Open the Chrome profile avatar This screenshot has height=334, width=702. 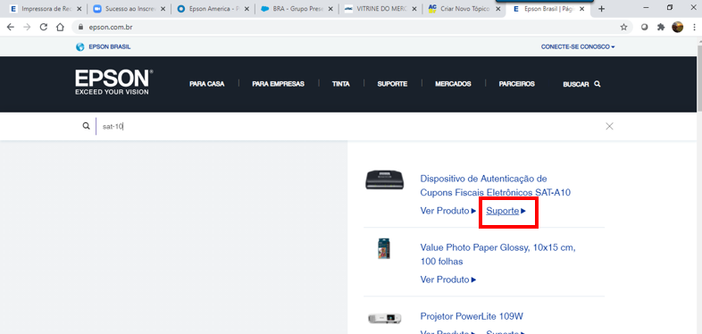[677, 28]
